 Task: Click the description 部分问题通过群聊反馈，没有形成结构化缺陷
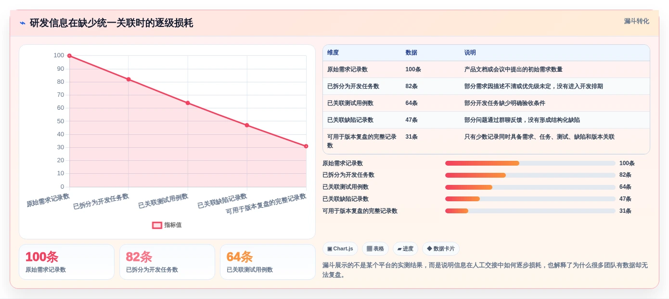522,120
